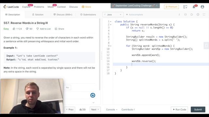Click the example Input text line
This screenshot has width=209, height=117.
pyautogui.click(x=32, y=56)
